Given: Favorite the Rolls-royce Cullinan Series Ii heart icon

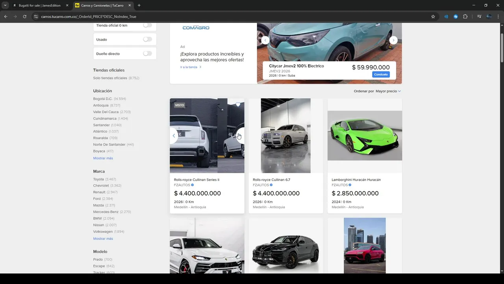Looking at the screenshot, I should [x=238, y=105].
